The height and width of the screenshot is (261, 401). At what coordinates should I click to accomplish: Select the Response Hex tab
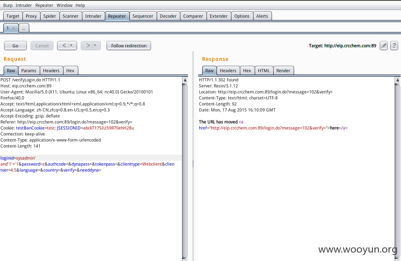247,71
